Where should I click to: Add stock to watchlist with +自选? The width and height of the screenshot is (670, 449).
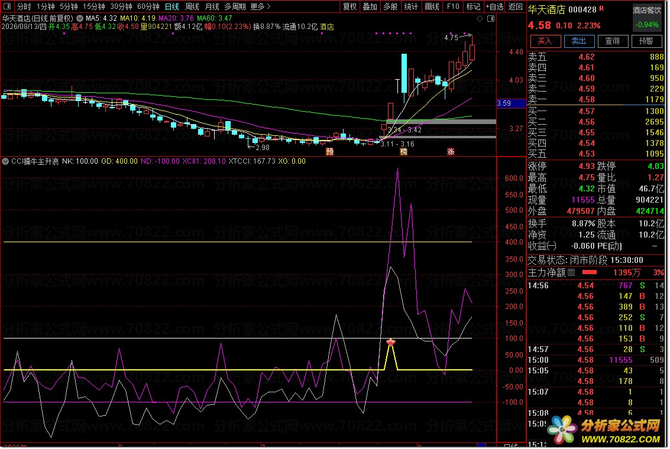coord(494,6)
